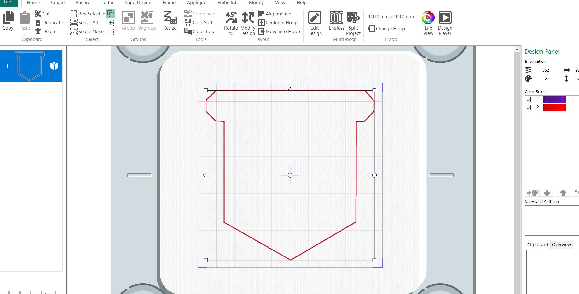
Task: Activate the Box Select tool
Action: coord(85,14)
